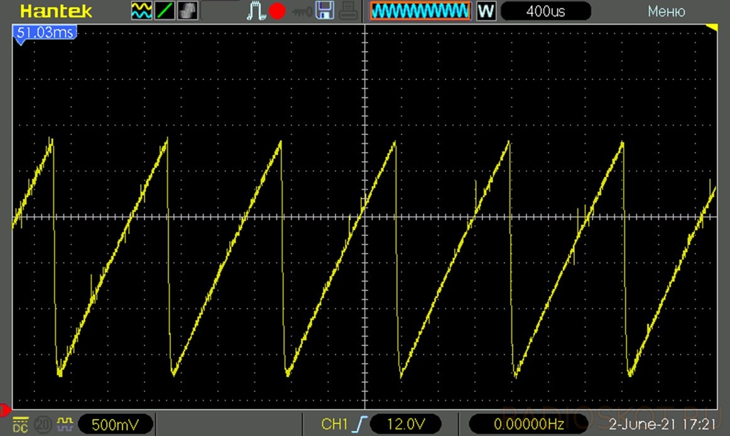Toggle the DC coupling indicator
Image resolution: width=730 pixels, height=436 pixels.
[x=21, y=425]
